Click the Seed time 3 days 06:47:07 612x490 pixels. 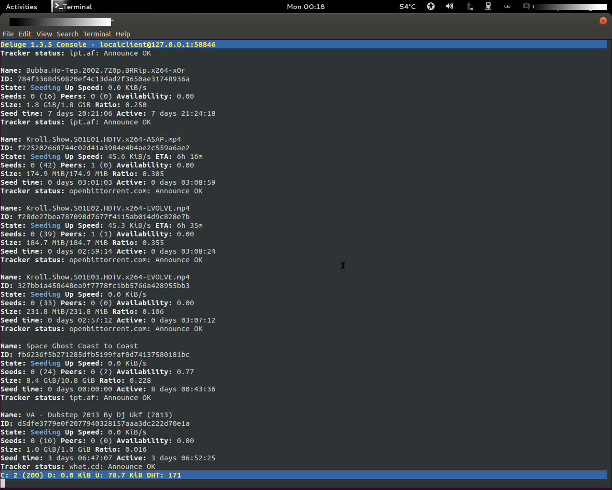point(80,458)
